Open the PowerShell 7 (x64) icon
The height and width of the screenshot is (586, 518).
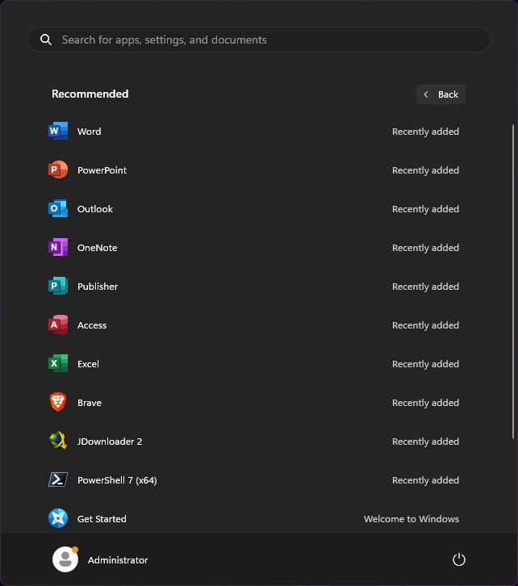(x=58, y=480)
